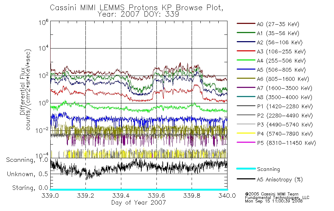This screenshot has height=211, width=334.
Task: Click the A4 (255-506 KeV) legend label
Action: coord(281,61)
